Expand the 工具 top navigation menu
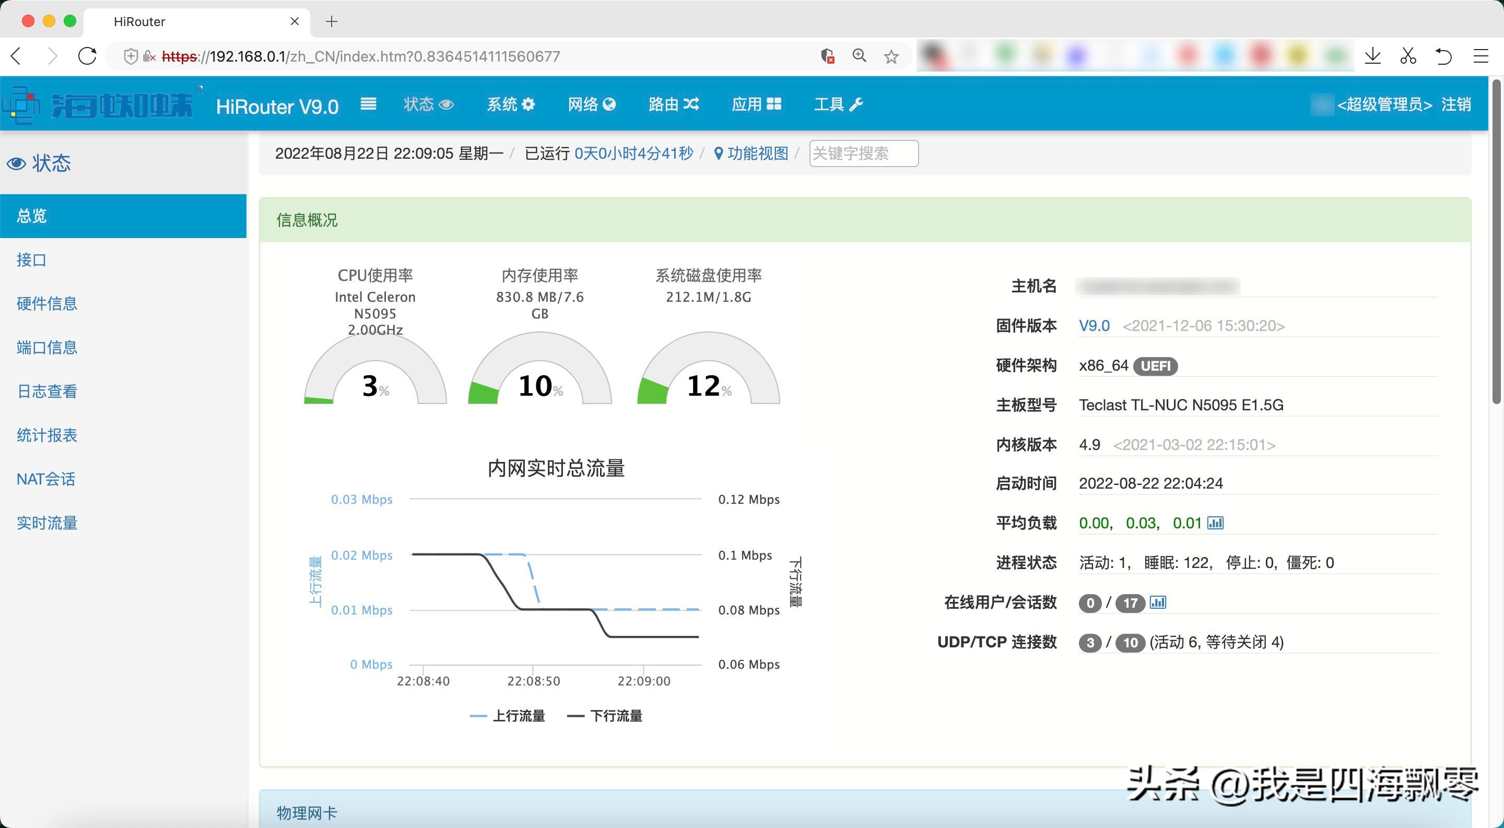1504x828 pixels. point(838,104)
